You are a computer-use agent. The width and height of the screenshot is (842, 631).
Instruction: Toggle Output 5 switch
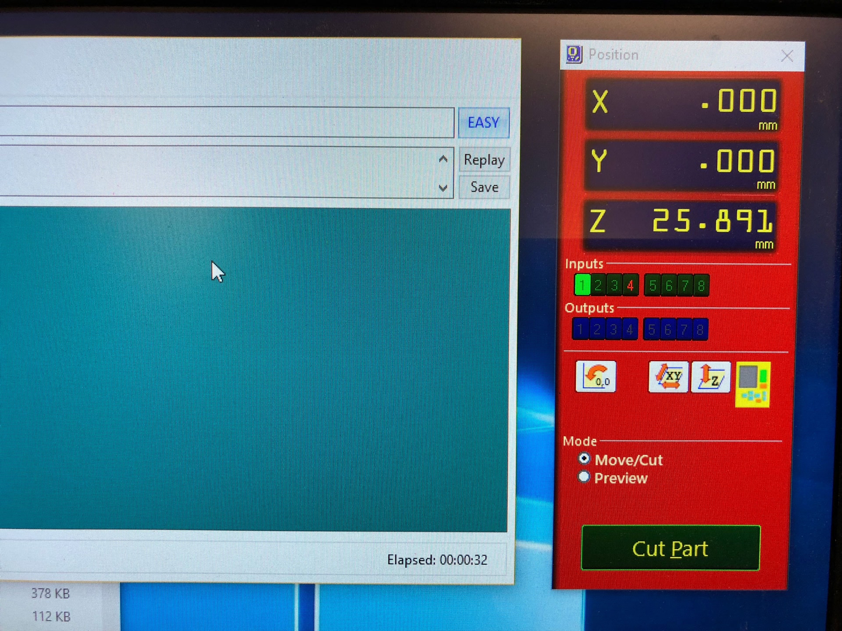click(652, 330)
